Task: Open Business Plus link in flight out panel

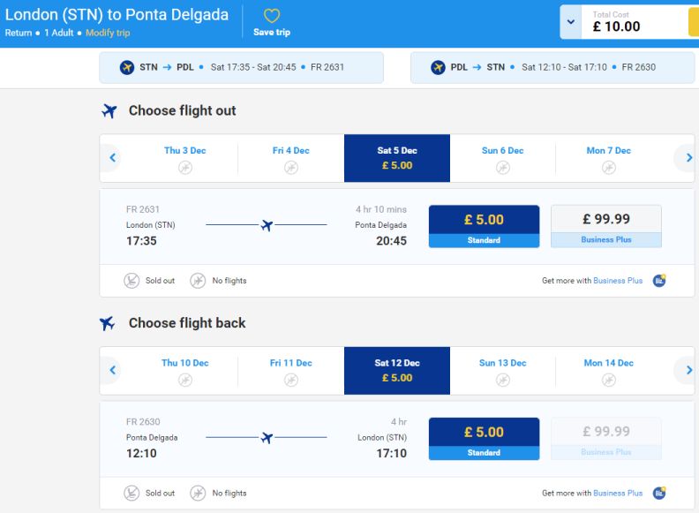Action: pos(618,281)
